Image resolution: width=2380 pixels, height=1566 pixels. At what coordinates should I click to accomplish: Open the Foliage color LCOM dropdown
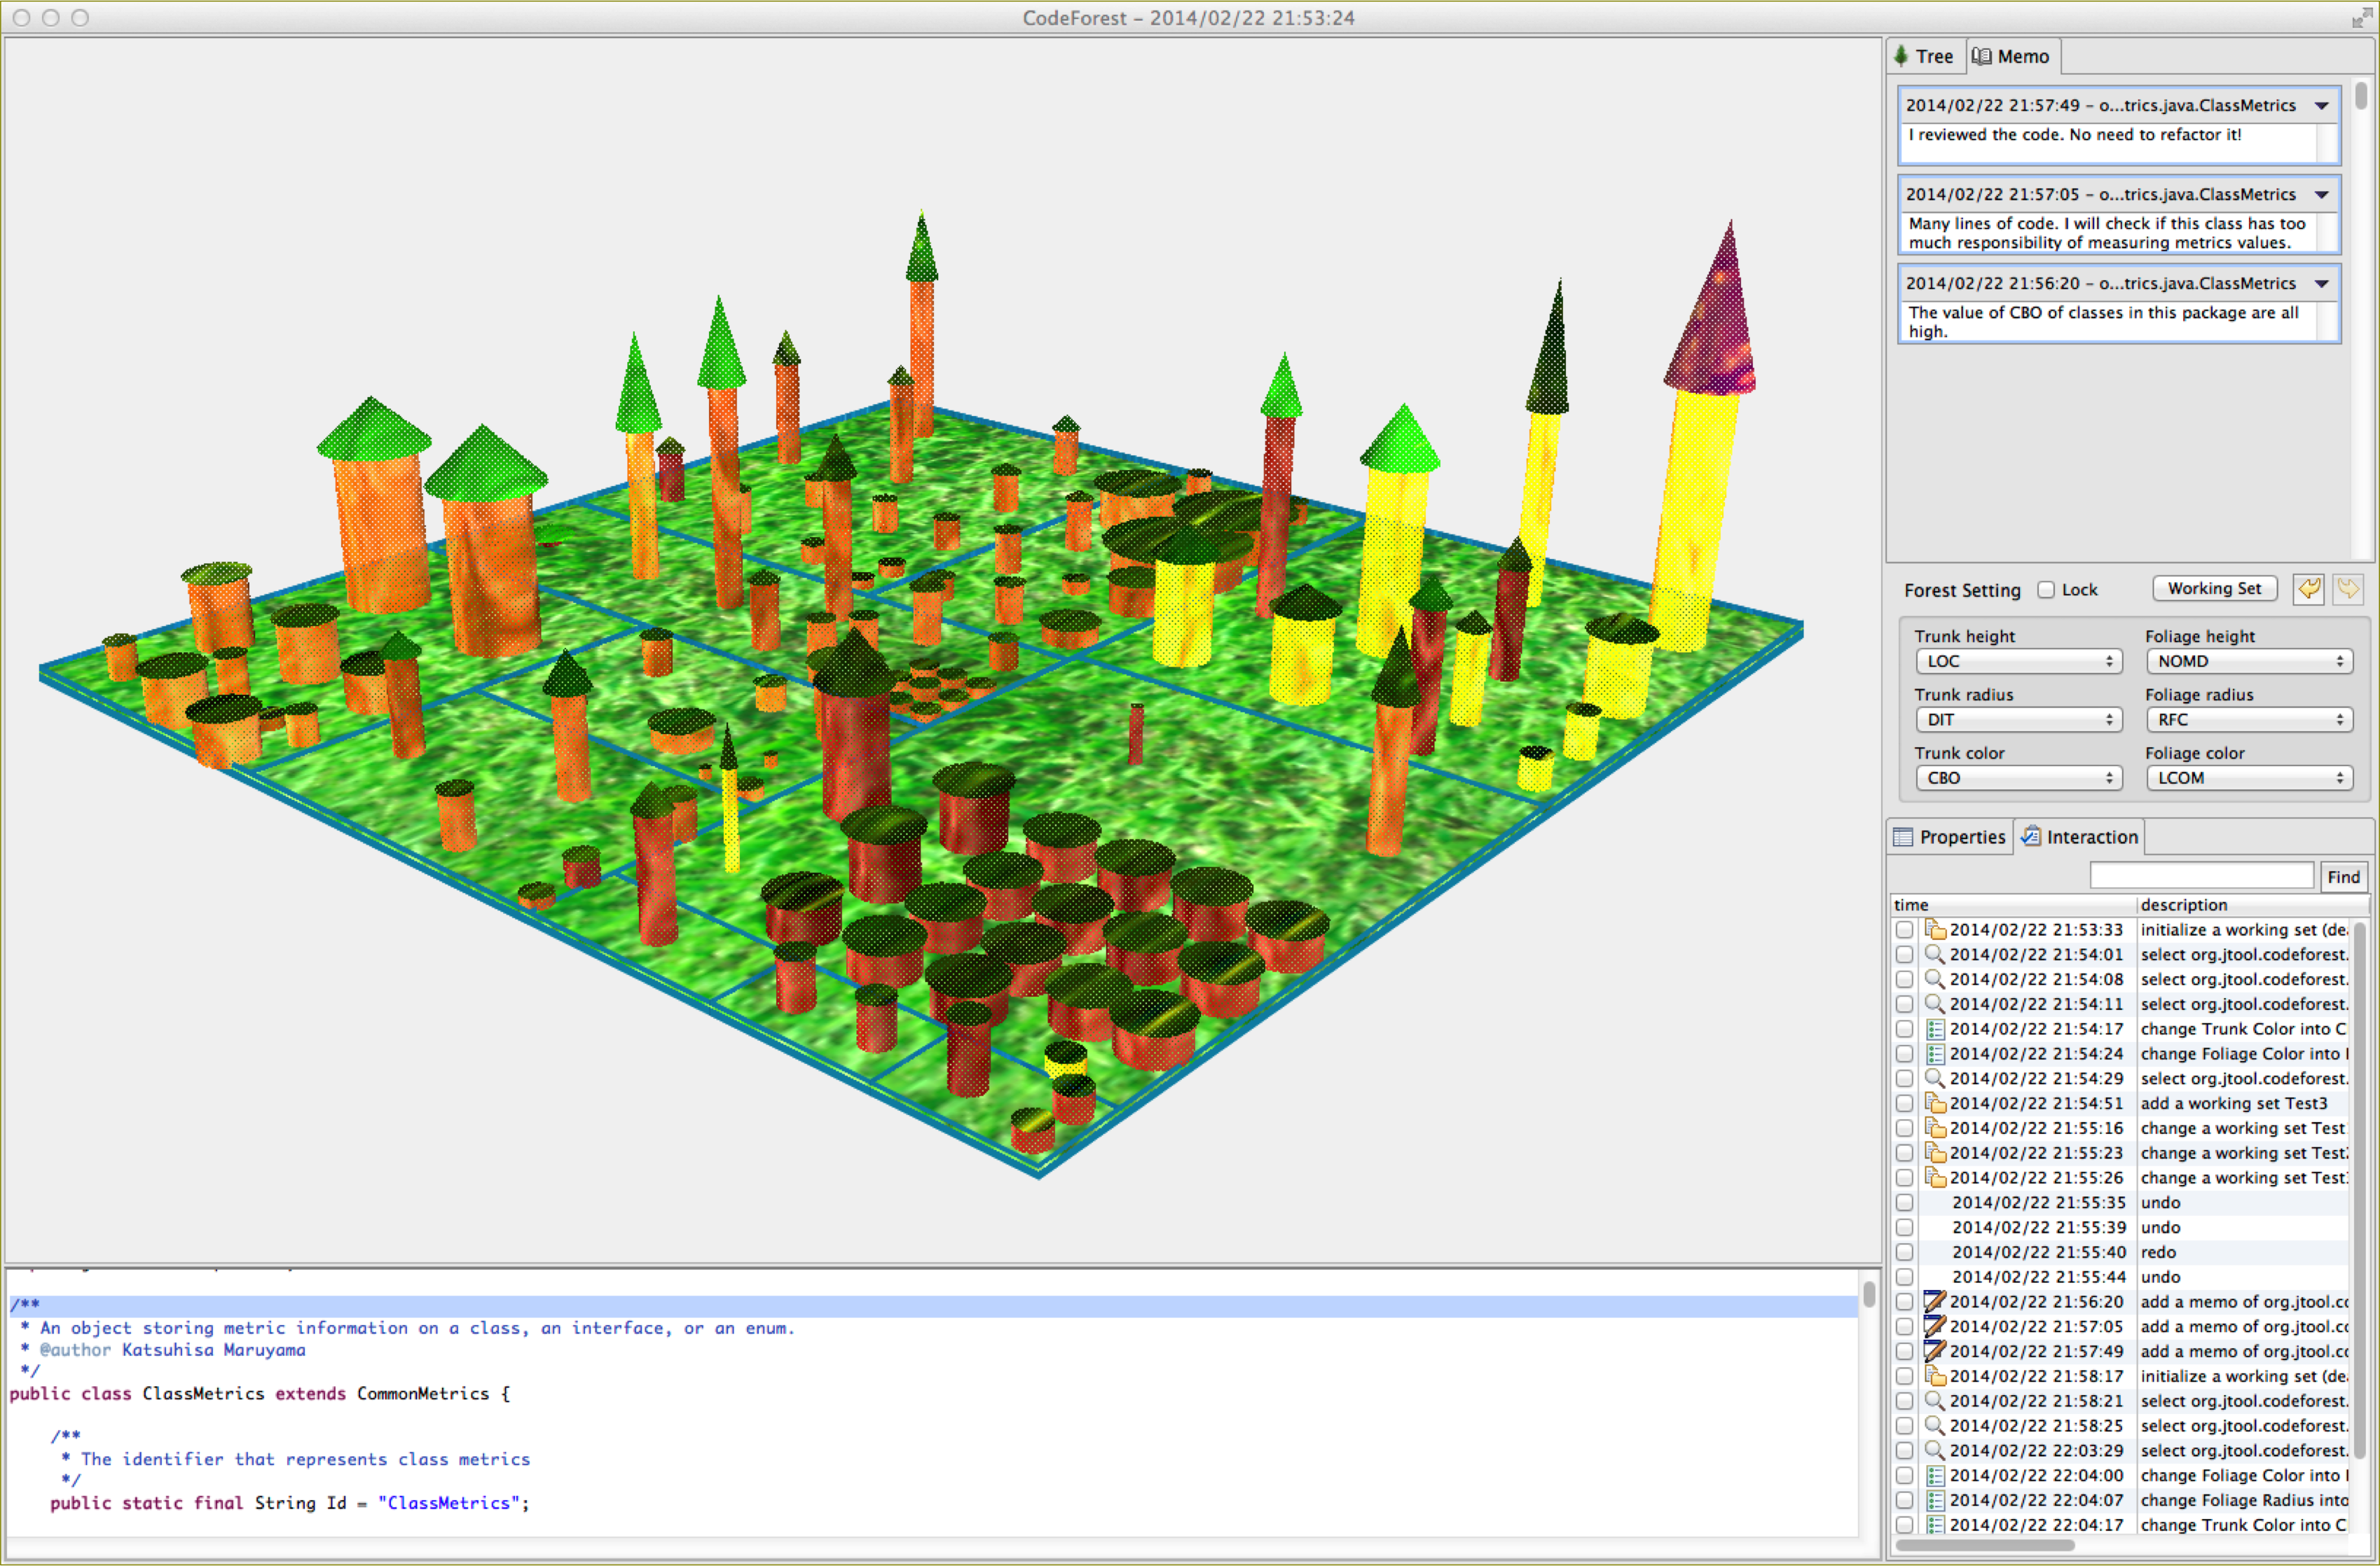pyautogui.click(x=2249, y=777)
